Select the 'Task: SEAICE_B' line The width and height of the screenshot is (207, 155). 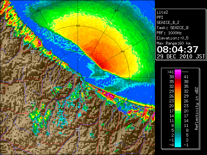(x=172, y=28)
